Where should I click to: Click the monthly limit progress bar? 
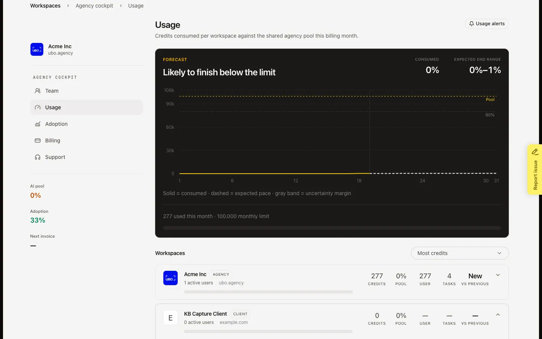coord(332,228)
